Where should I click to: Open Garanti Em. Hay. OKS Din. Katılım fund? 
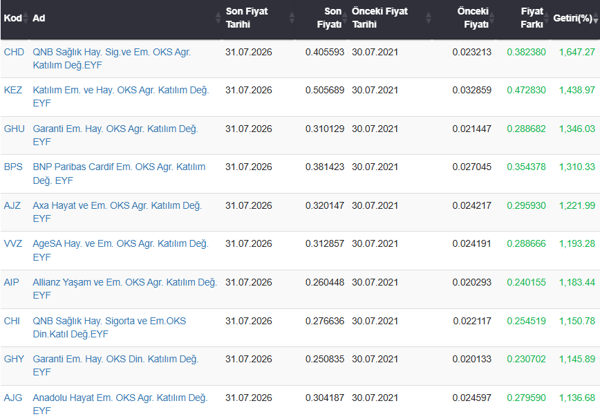coord(115,366)
